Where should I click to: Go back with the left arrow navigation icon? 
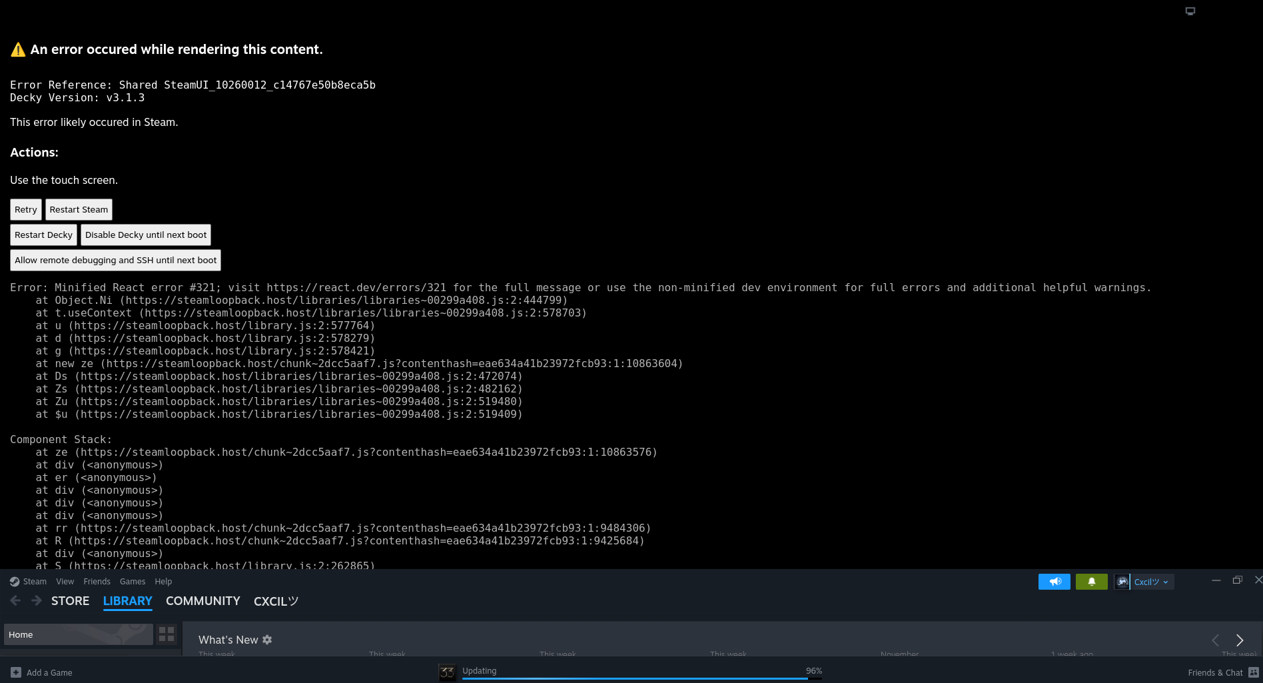(15, 601)
